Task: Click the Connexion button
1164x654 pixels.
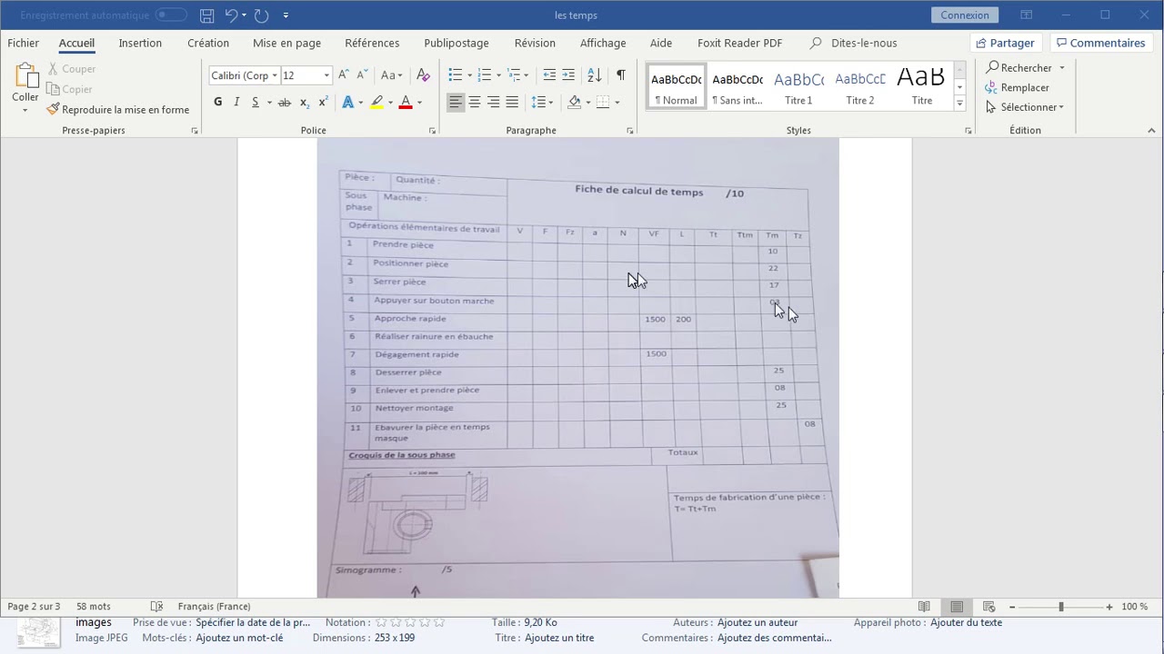Action: coord(965,15)
